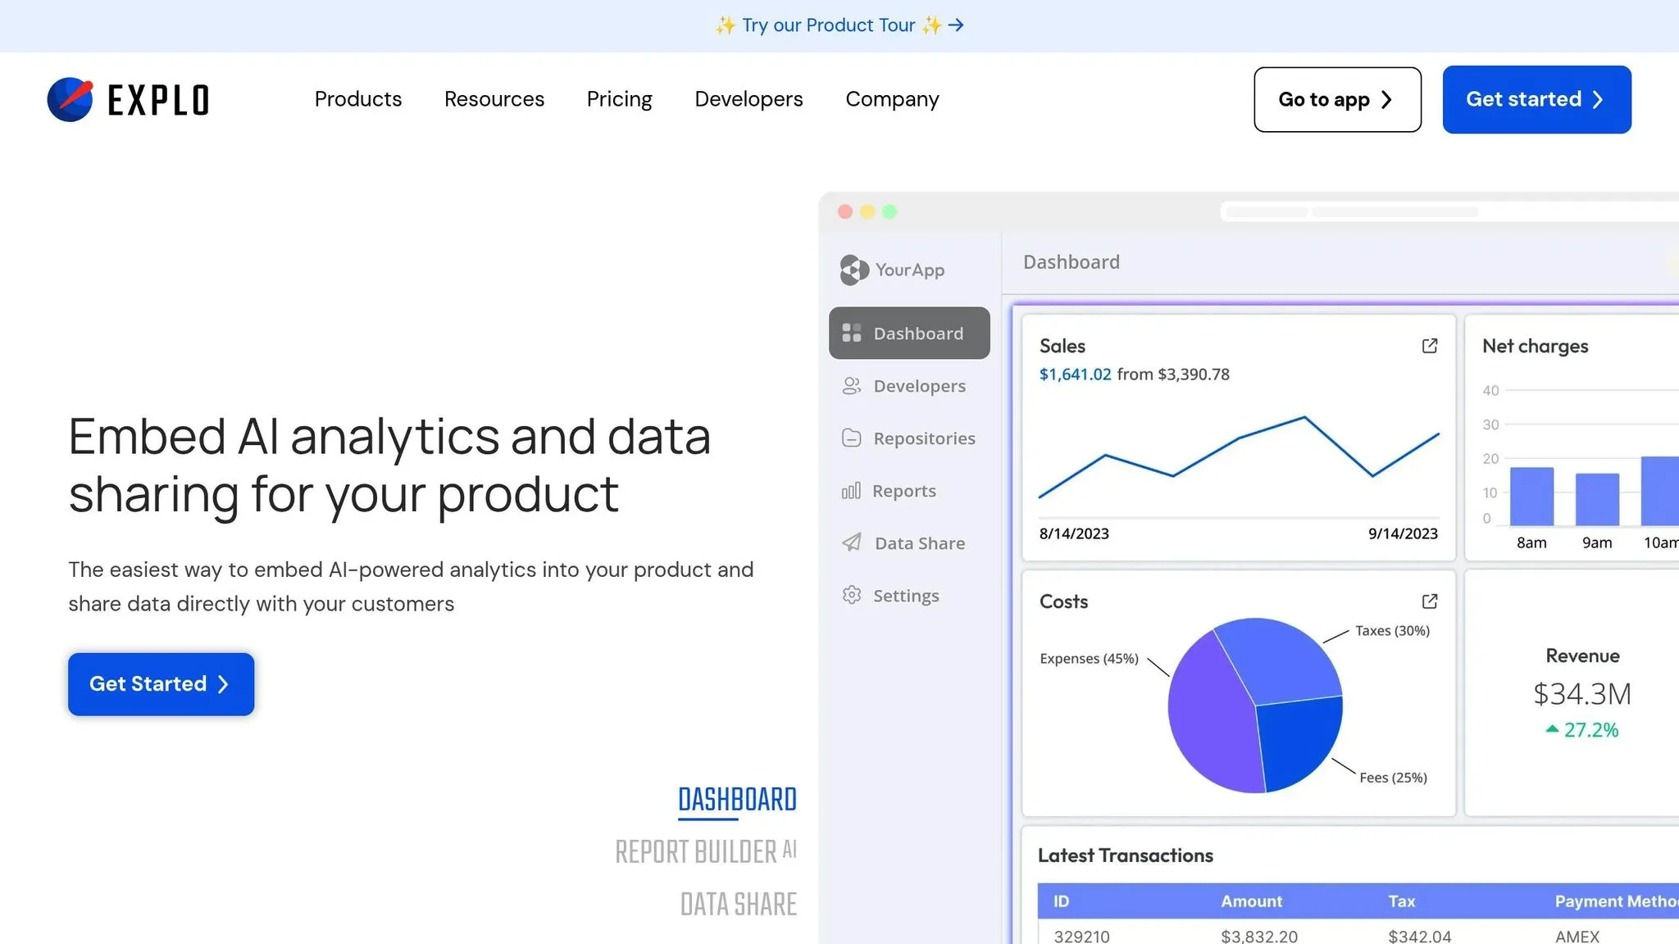Open Costs card external link icon
Screen dimensions: 1679x944
point(1430,601)
